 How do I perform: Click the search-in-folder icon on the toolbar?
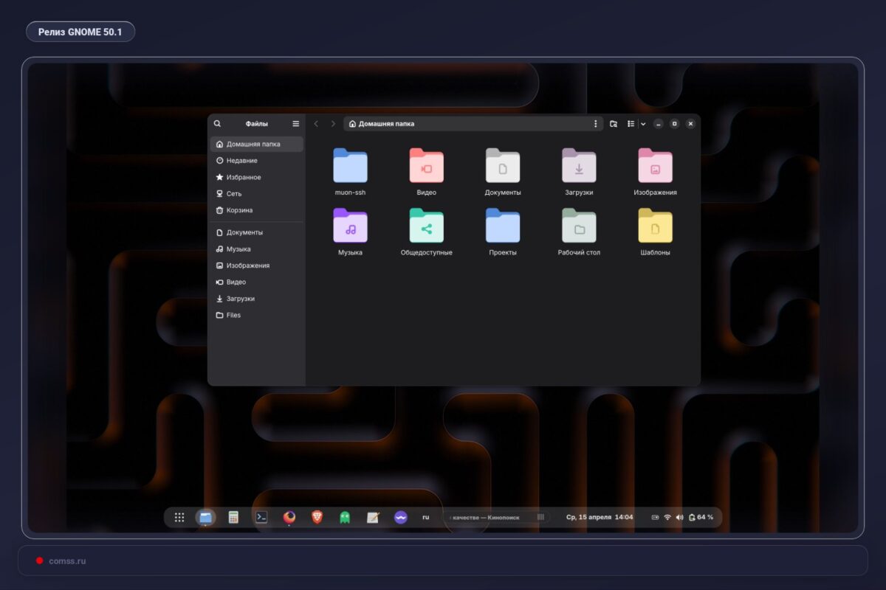click(613, 123)
